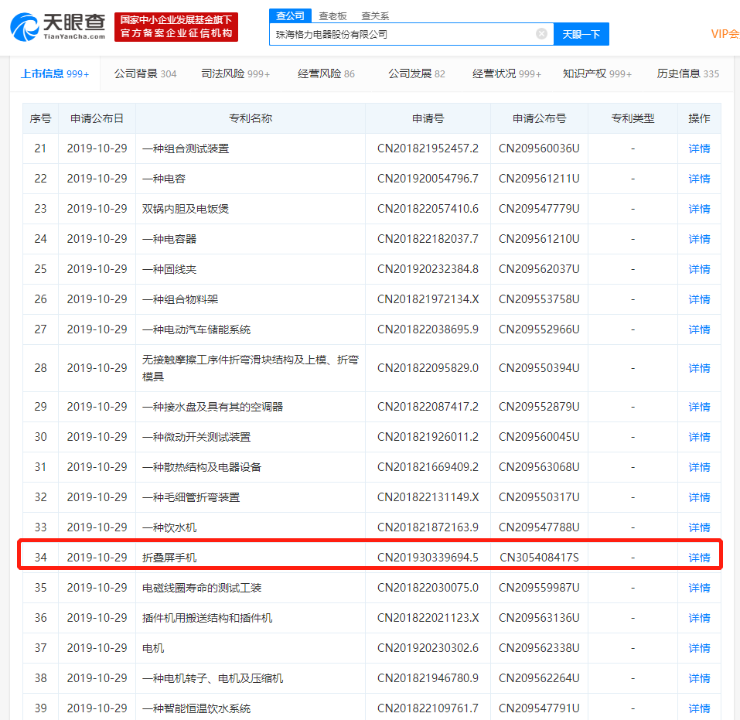Clear the search box with X icon
This screenshot has width=740, height=720.
[x=541, y=34]
